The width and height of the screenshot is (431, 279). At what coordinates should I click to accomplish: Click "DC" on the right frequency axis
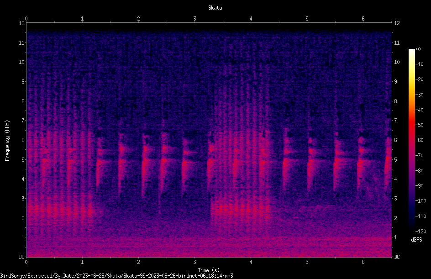[x=397, y=257]
